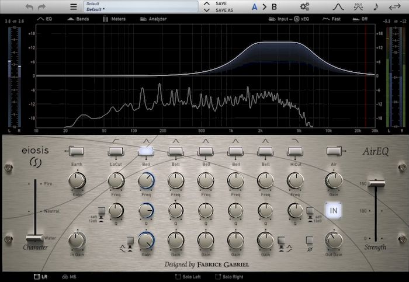
Task: Click the bell curve icon in top toolbar
Action: pos(338,7)
